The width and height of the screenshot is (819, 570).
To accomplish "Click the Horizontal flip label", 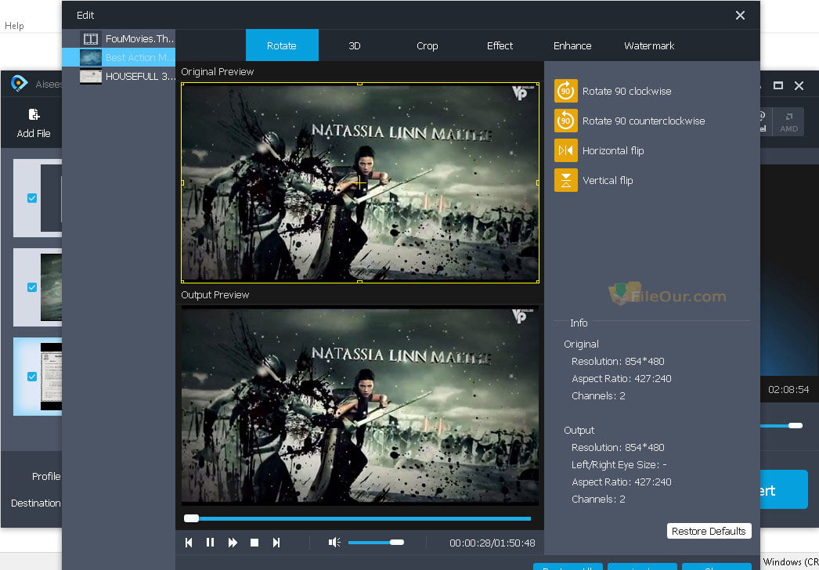I will (613, 150).
